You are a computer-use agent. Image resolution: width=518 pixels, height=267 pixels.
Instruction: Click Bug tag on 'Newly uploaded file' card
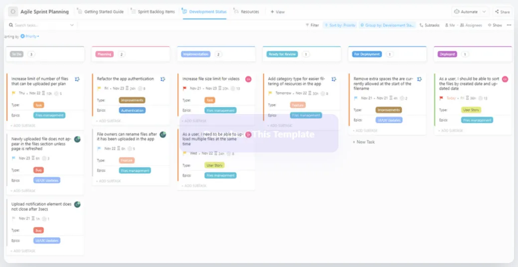coord(38,170)
